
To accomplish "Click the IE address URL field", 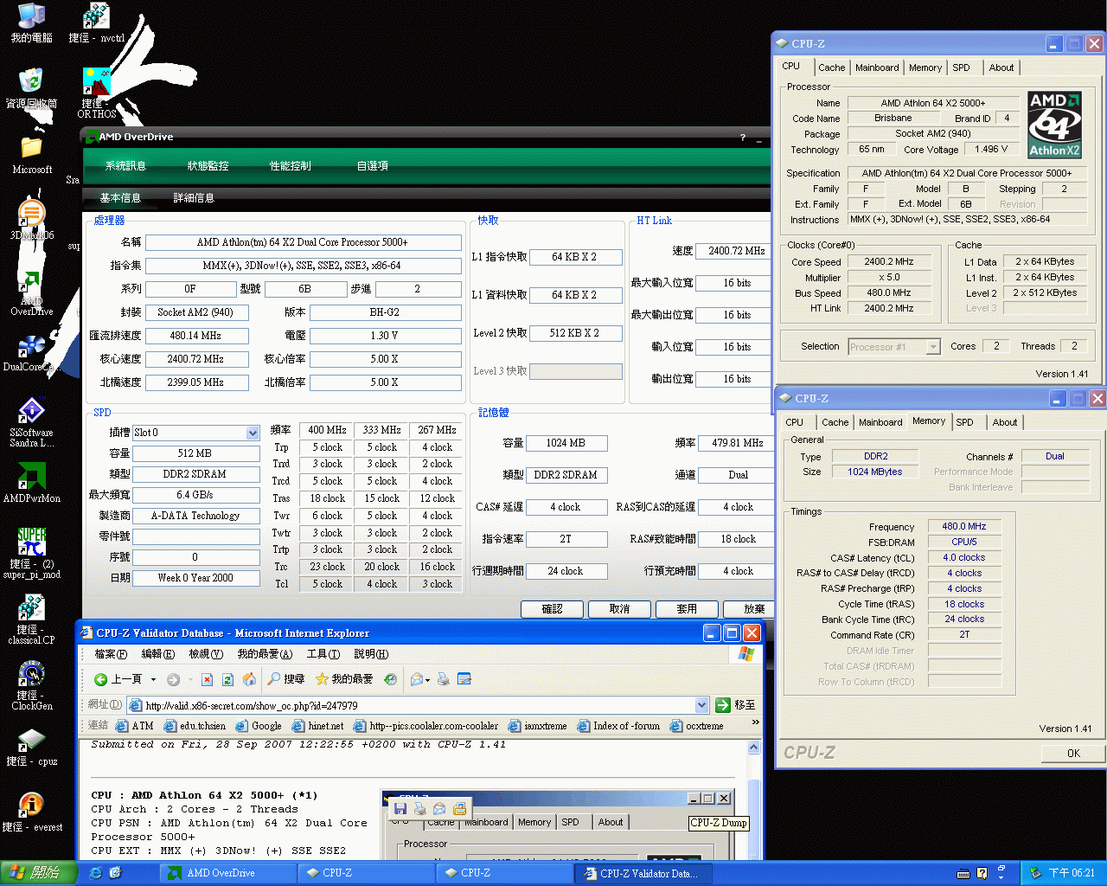I will (419, 705).
